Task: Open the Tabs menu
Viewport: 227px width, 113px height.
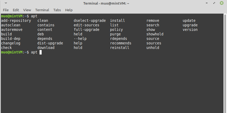Action: pos(57,10)
